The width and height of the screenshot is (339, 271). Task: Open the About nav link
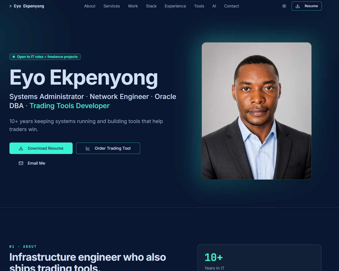pyautogui.click(x=90, y=6)
